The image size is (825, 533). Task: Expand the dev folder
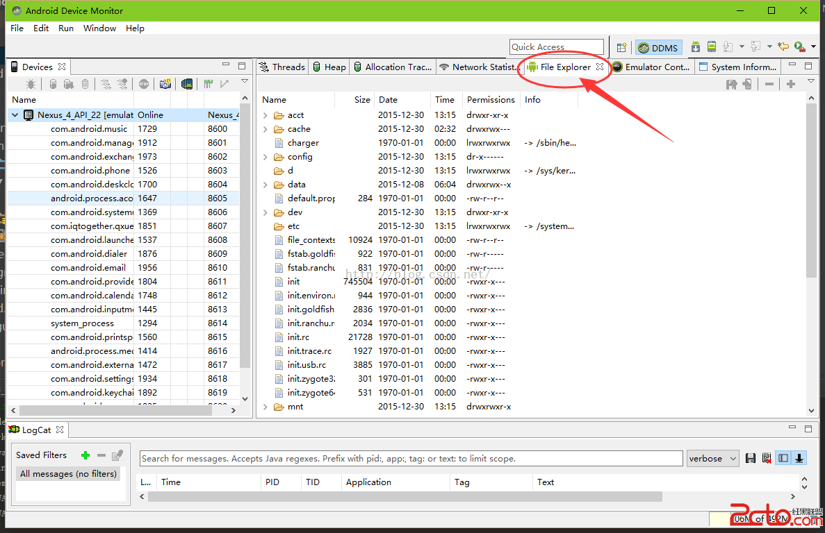point(266,212)
